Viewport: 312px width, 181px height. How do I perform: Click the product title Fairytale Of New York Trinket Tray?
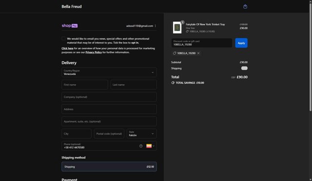pos(205,24)
